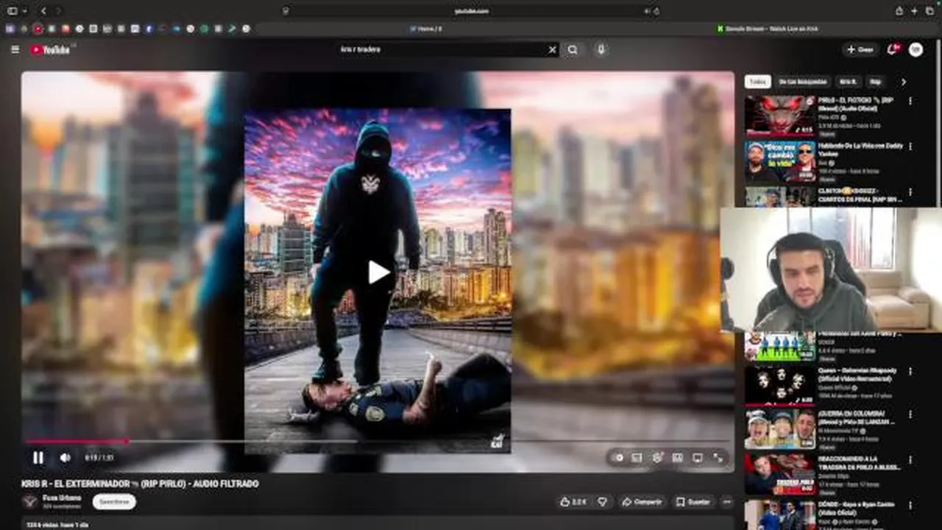The width and height of the screenshot is (942, 530).
Task: Open options for PIRLO El Ficticio video
Action: point(910,101)
